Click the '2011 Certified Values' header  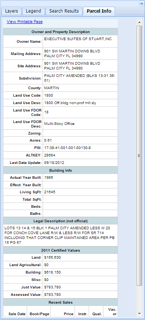pos(60,250)
